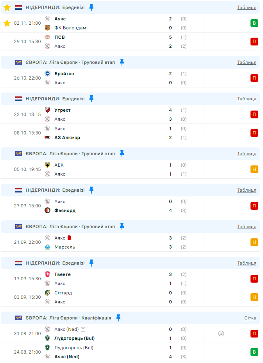Click the Твенте team logo
The height and width of the screenshot is (363, 263).
pyautogui.click(x=48, y=274)
